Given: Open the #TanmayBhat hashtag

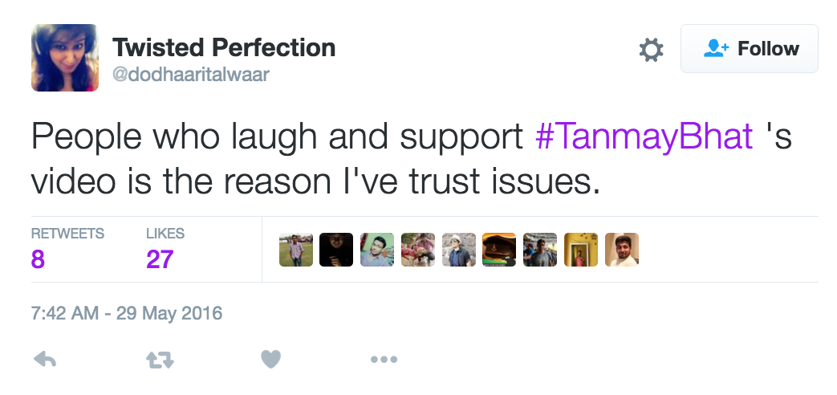Looking at the screenshot, I should [x=644, y=137].
